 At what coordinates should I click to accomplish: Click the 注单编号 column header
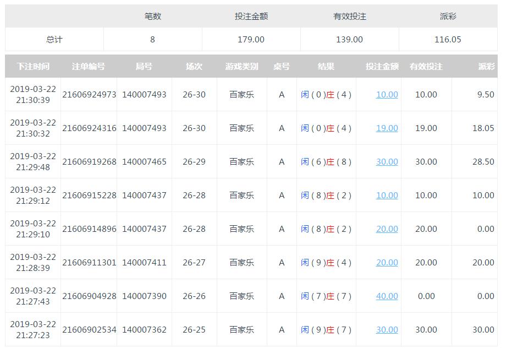click(89, 67)
